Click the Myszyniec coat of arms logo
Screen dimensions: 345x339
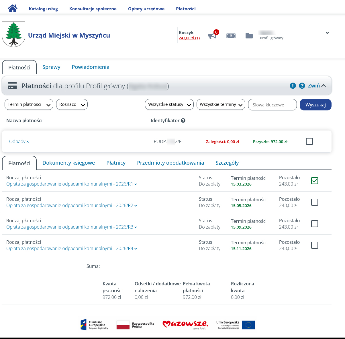pos(13,34)
